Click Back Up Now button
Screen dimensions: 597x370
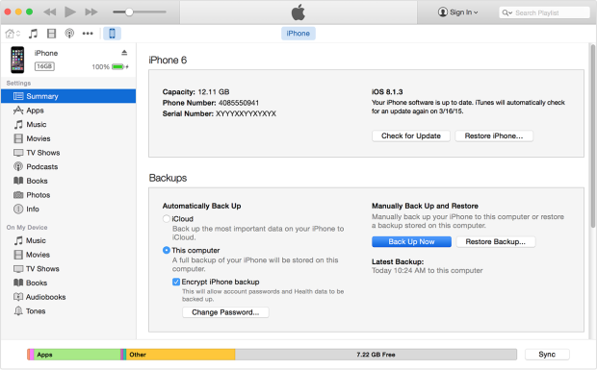coord(411,241)
